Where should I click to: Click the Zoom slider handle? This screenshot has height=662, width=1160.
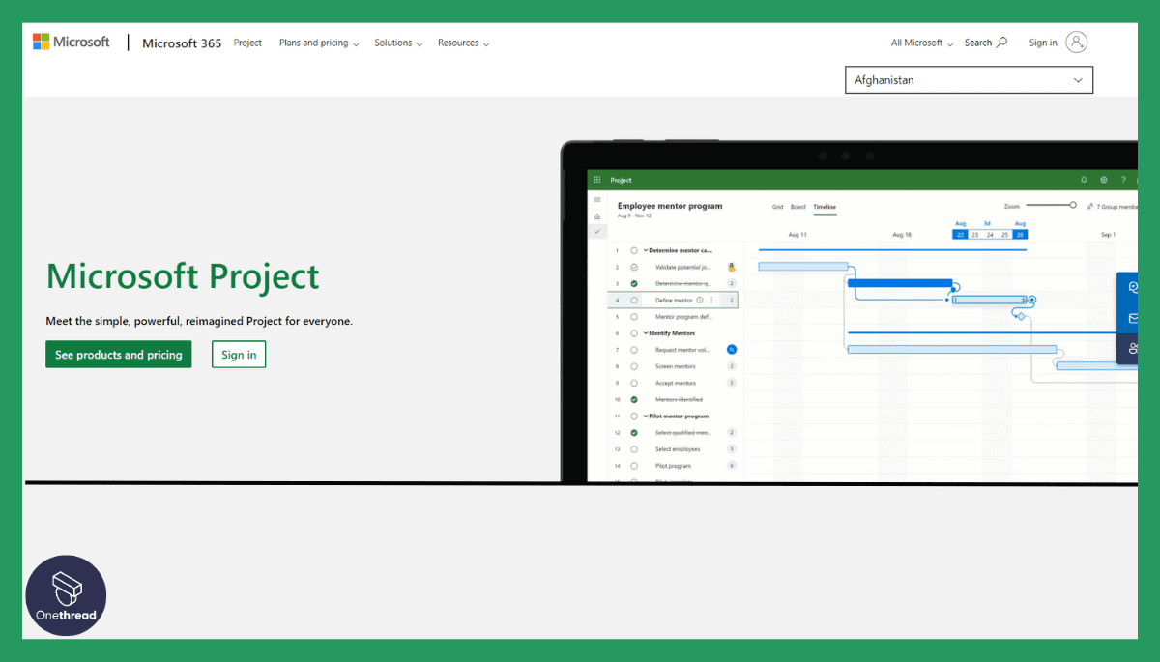click(x=1073, y=205)
